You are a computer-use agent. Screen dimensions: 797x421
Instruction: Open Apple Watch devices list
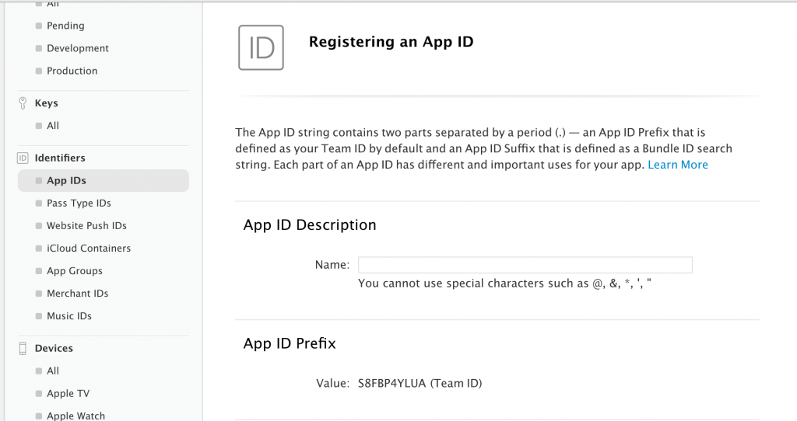(75, 416)
